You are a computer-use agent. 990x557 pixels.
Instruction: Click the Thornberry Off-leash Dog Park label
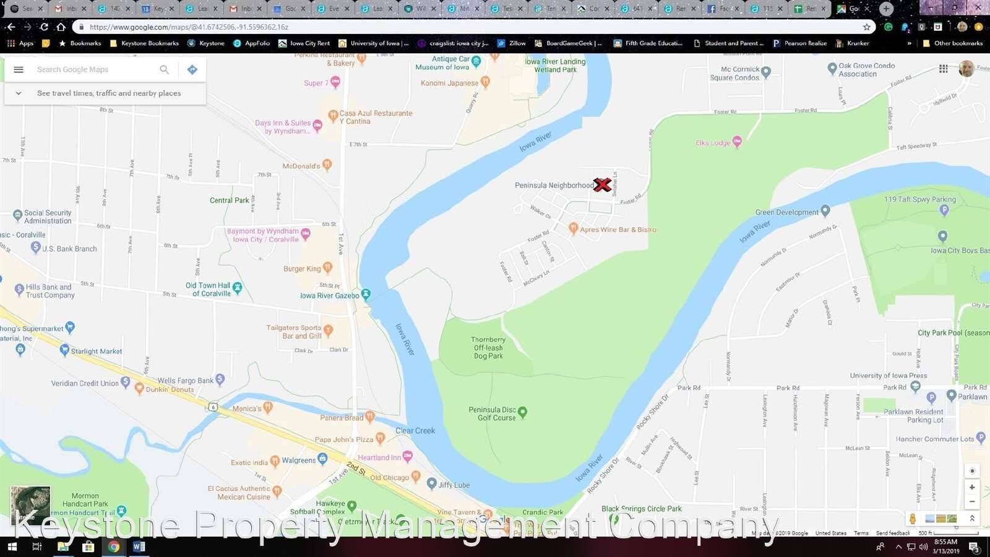click(x=488, y=348)
